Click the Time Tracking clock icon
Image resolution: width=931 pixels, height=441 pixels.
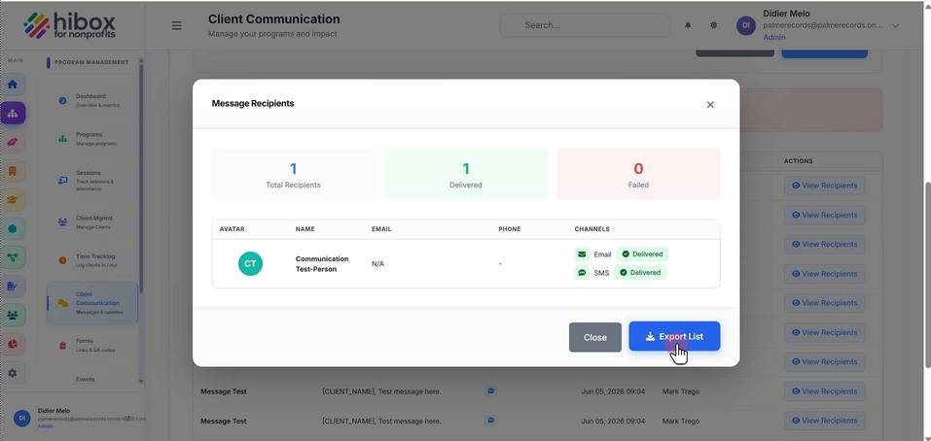point(63,260)
